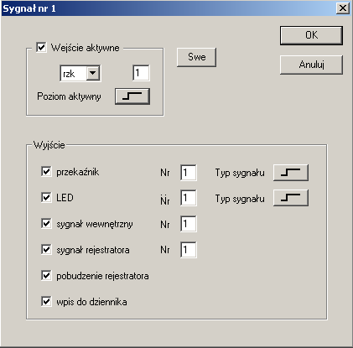Change LED Typ sygnału step button
Viewport: 353px width, 348px height.
tap(291, 198)
